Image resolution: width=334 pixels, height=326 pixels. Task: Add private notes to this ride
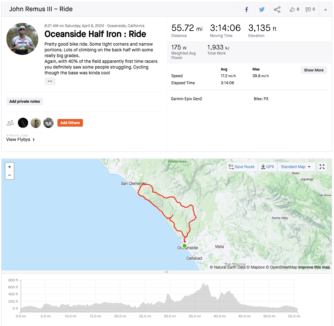click(x=25, y=101)
